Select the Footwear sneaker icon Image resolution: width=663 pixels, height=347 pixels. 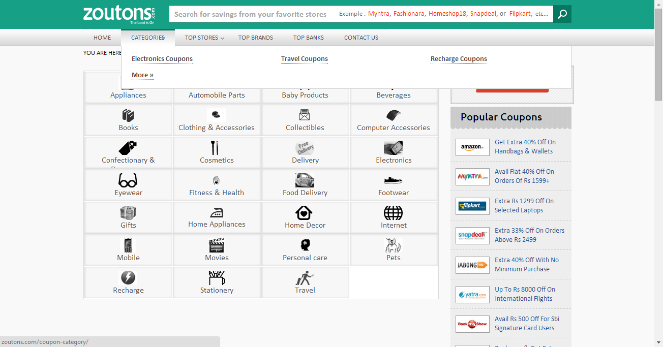pos(394,180)
